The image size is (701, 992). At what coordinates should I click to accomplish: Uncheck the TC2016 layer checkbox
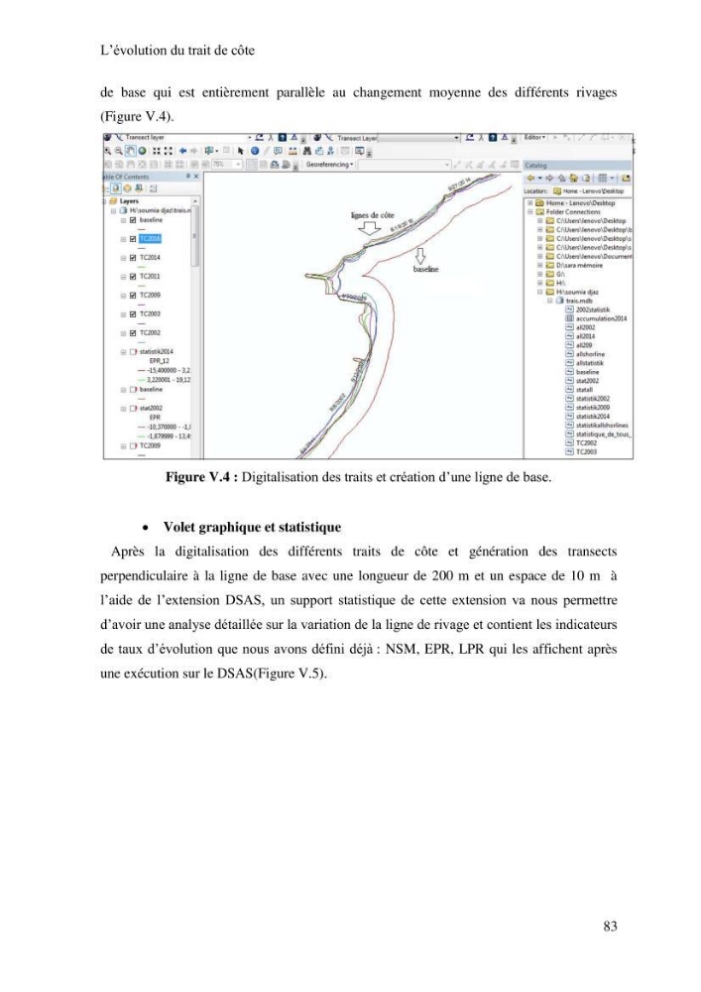[133, 239]
